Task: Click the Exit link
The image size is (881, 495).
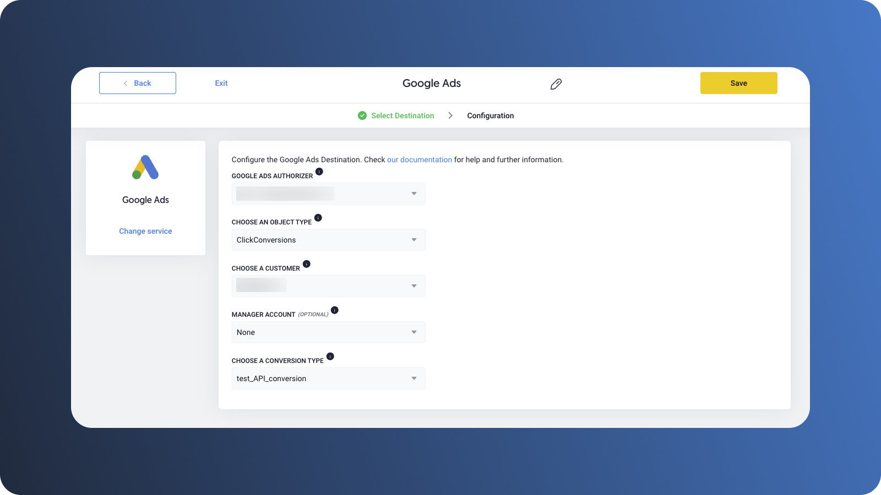Action: 221,83
